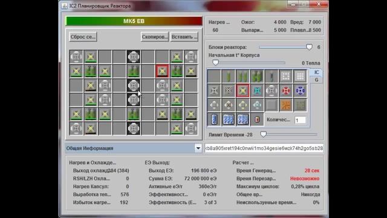Click the Количество input field
Viewport: 387px width, 218px height.
pyautogui.click(x=300, y=120)
